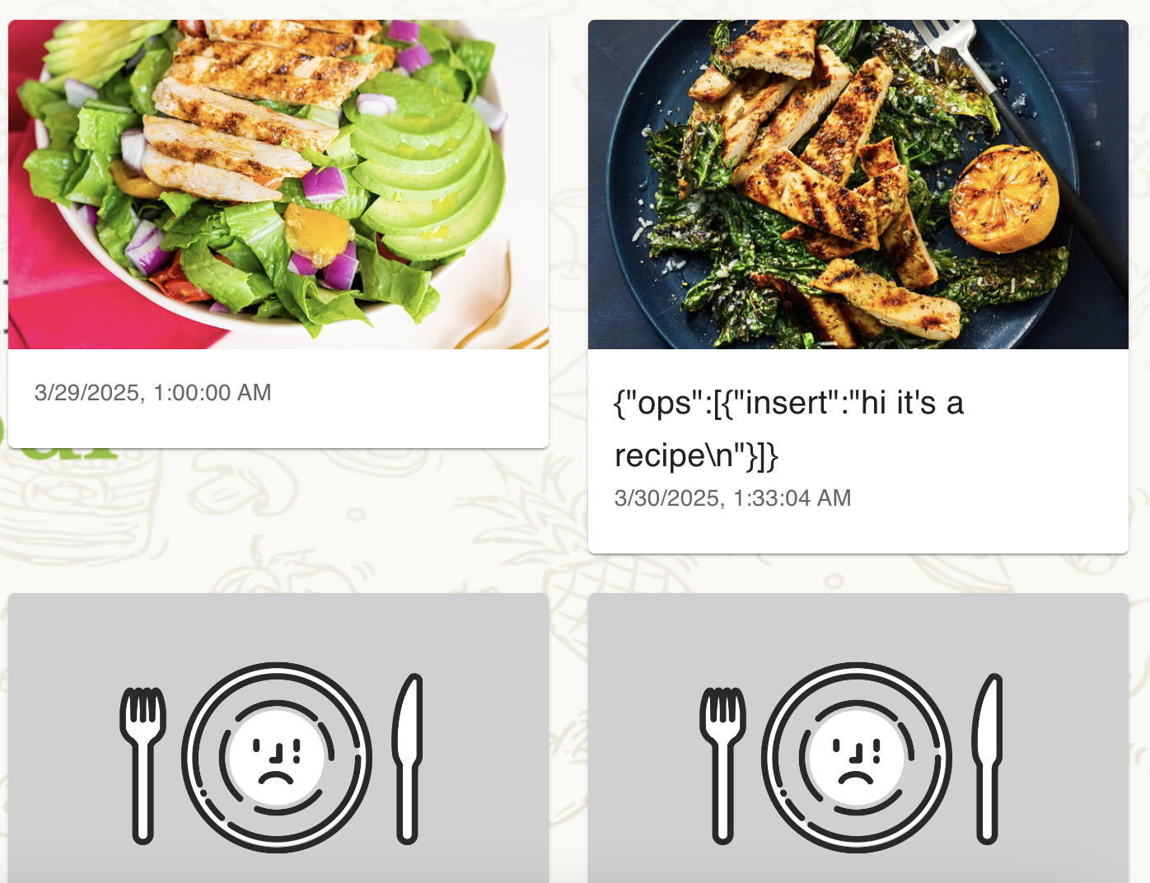Click the 3/30/2025, 1:33:04 AM timestamp

coord(733,498)
